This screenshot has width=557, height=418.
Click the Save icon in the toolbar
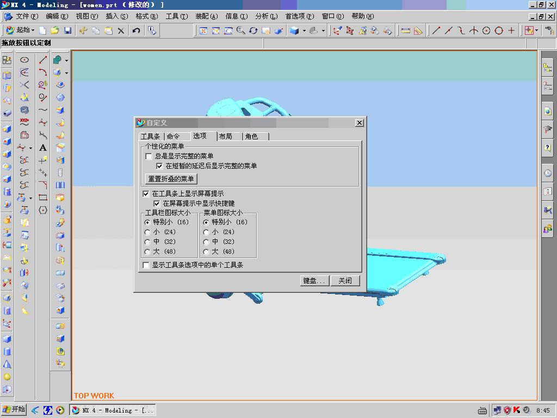click(x=68, y=30)
